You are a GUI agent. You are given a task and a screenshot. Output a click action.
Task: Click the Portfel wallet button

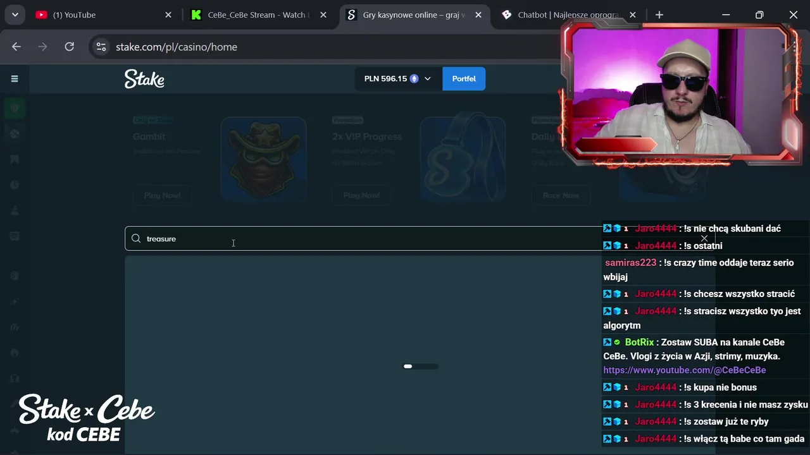pos(464,79)
